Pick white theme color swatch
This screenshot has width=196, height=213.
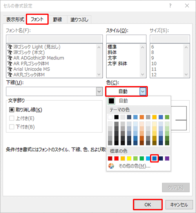(x=110, y=117)
